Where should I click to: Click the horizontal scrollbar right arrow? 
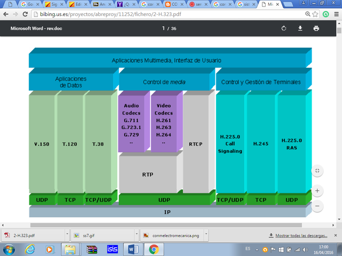(333, 225)
